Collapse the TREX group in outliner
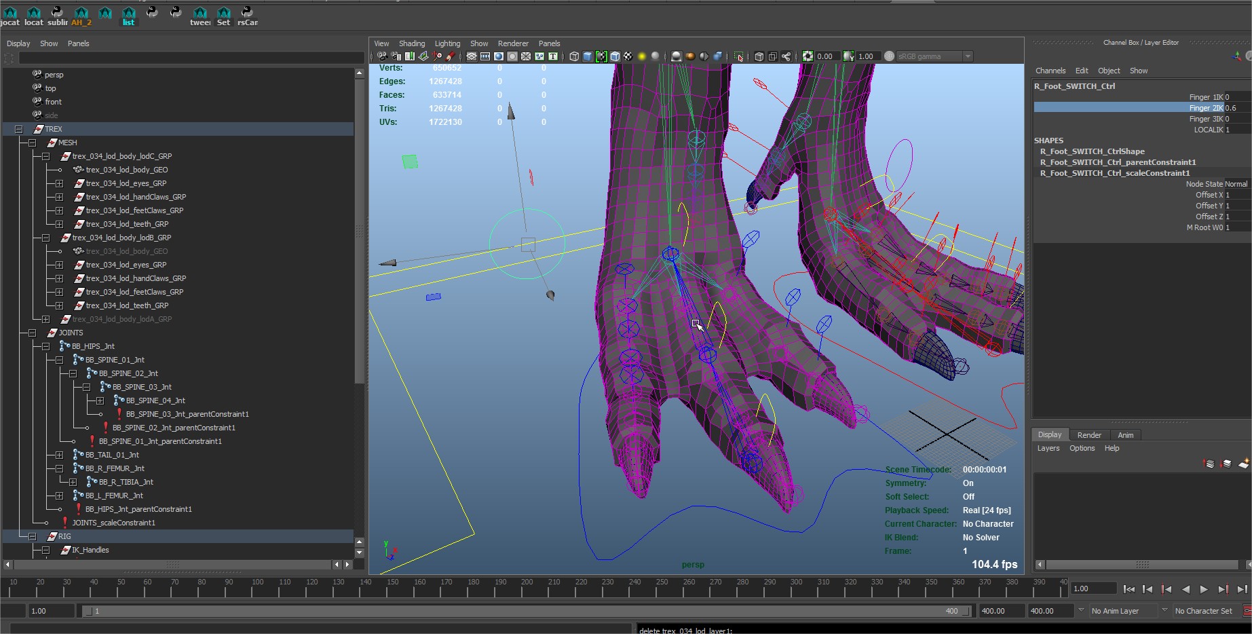The height and width of the screenshot is (634, 1252). click(x=18, y=129)
